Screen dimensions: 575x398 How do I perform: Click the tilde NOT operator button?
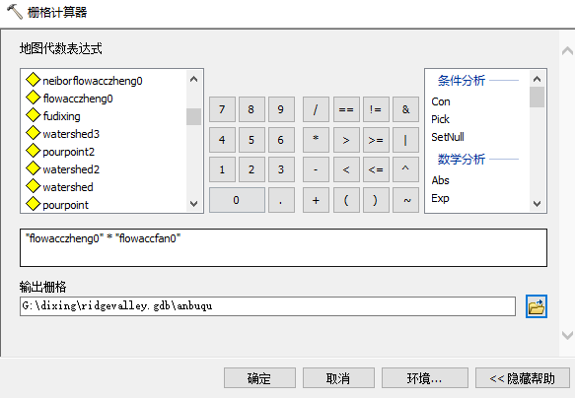405,200
